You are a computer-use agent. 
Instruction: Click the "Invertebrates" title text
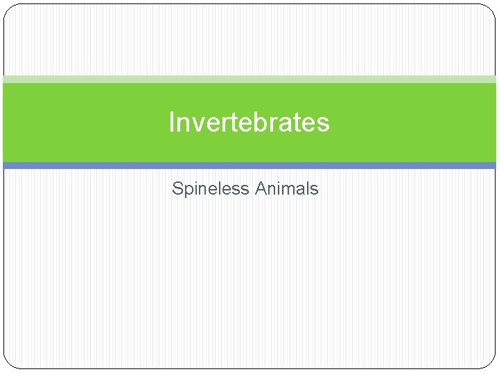tap(249, 123)
